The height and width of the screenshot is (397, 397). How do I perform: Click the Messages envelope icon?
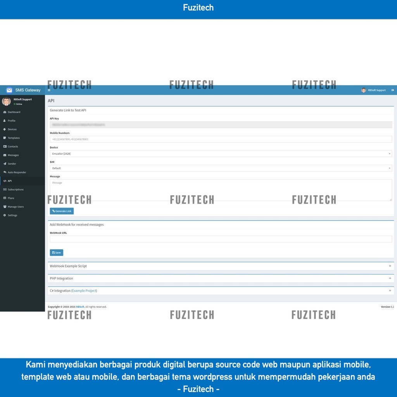pos(5,155)
